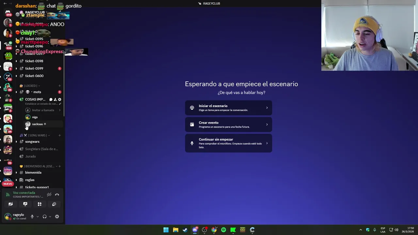Switch ESP LAA input language
This screenshot has height=235, width=418.
(383, 230)
